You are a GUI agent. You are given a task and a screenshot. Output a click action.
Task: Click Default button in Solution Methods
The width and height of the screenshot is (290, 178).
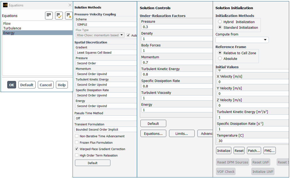(93, 163)
